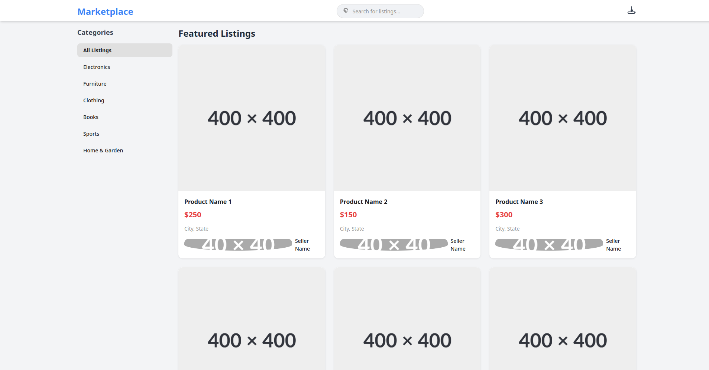This screenshot has height=370, width=709.
Task: Show Sports category listings
Action: click(91, 134)
